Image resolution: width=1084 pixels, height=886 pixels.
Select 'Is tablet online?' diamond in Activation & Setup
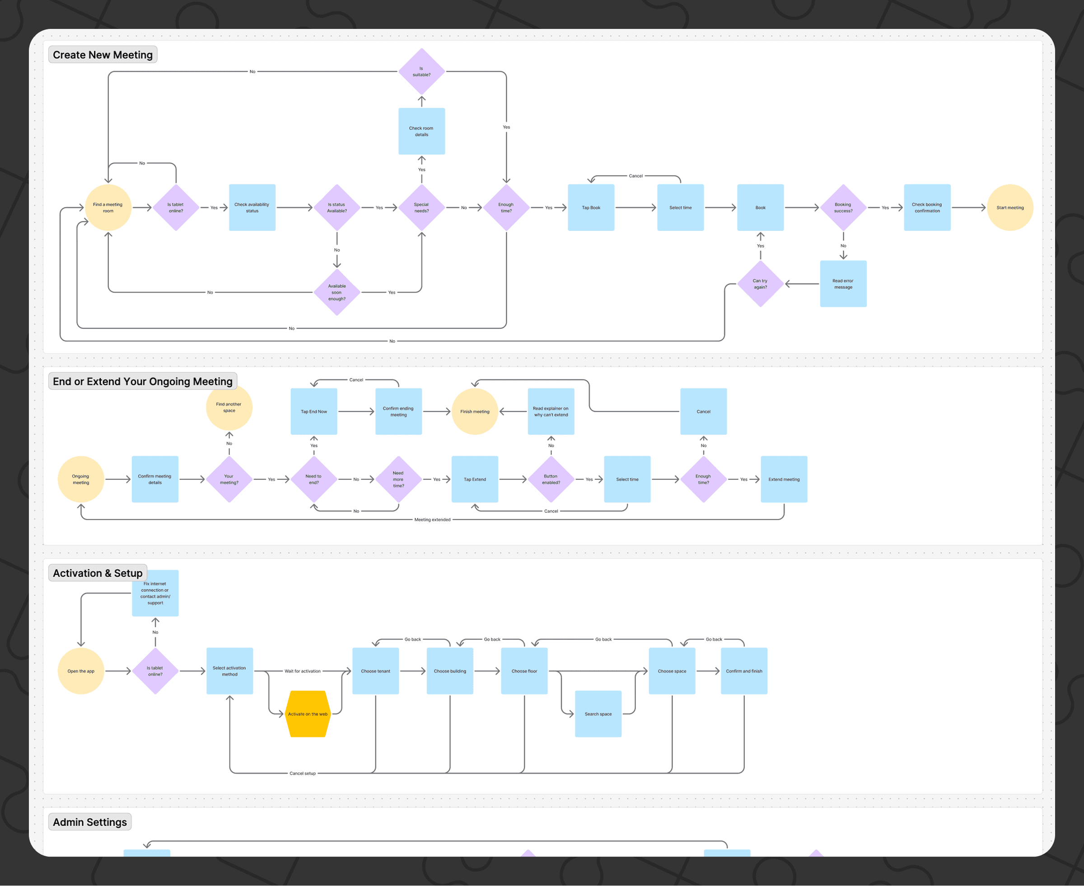(x=155, y=671)
